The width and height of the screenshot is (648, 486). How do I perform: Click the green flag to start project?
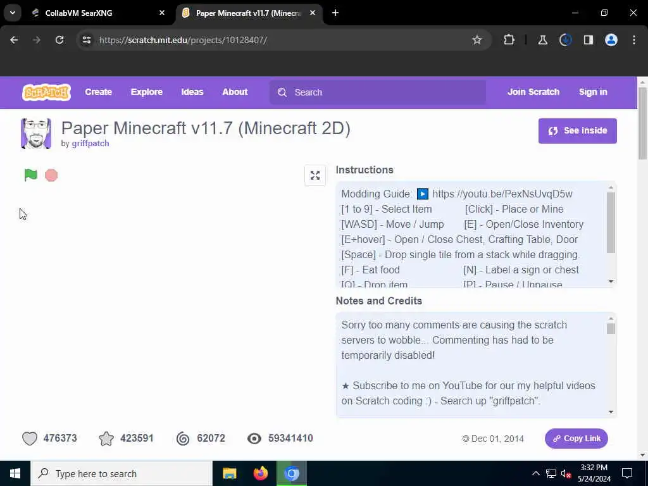pos(30,175)
